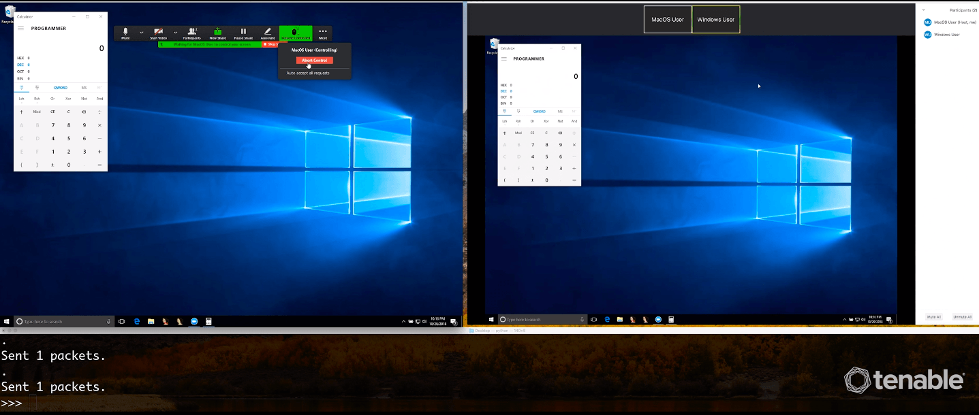This screenshot has height=415, width=979.
Task: Switch to the MacOS User tab
Action: [x=668, y=19]
